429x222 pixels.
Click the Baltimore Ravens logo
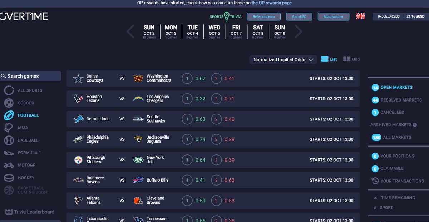point(78,180)
